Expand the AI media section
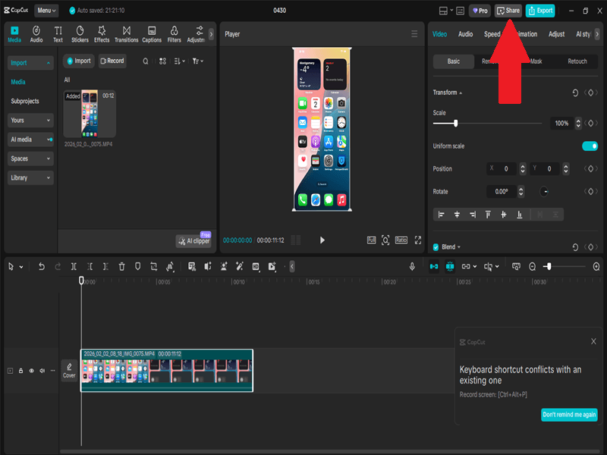 [x=30, y=140]
